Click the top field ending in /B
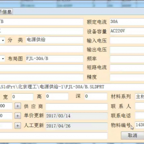This screenshot has height=144, width=144. point(42,22)
